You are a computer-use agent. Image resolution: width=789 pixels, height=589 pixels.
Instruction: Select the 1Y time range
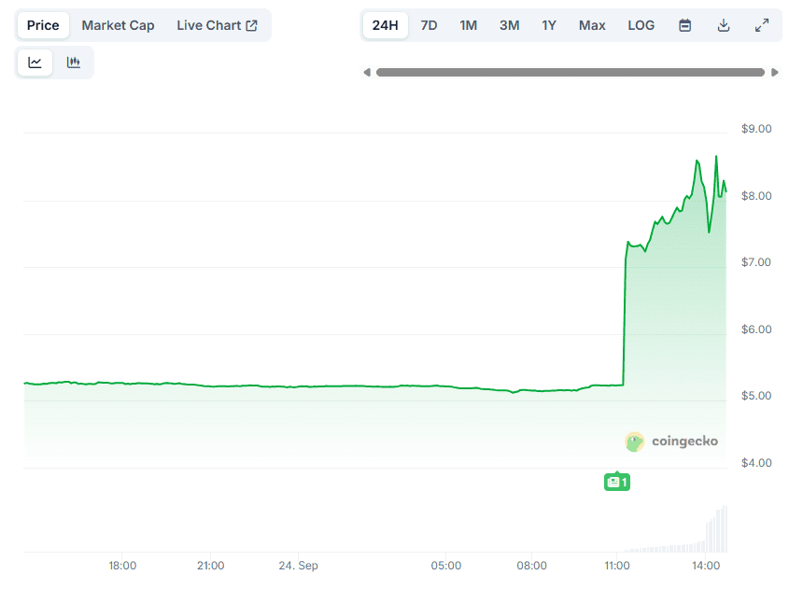(549, 25)
